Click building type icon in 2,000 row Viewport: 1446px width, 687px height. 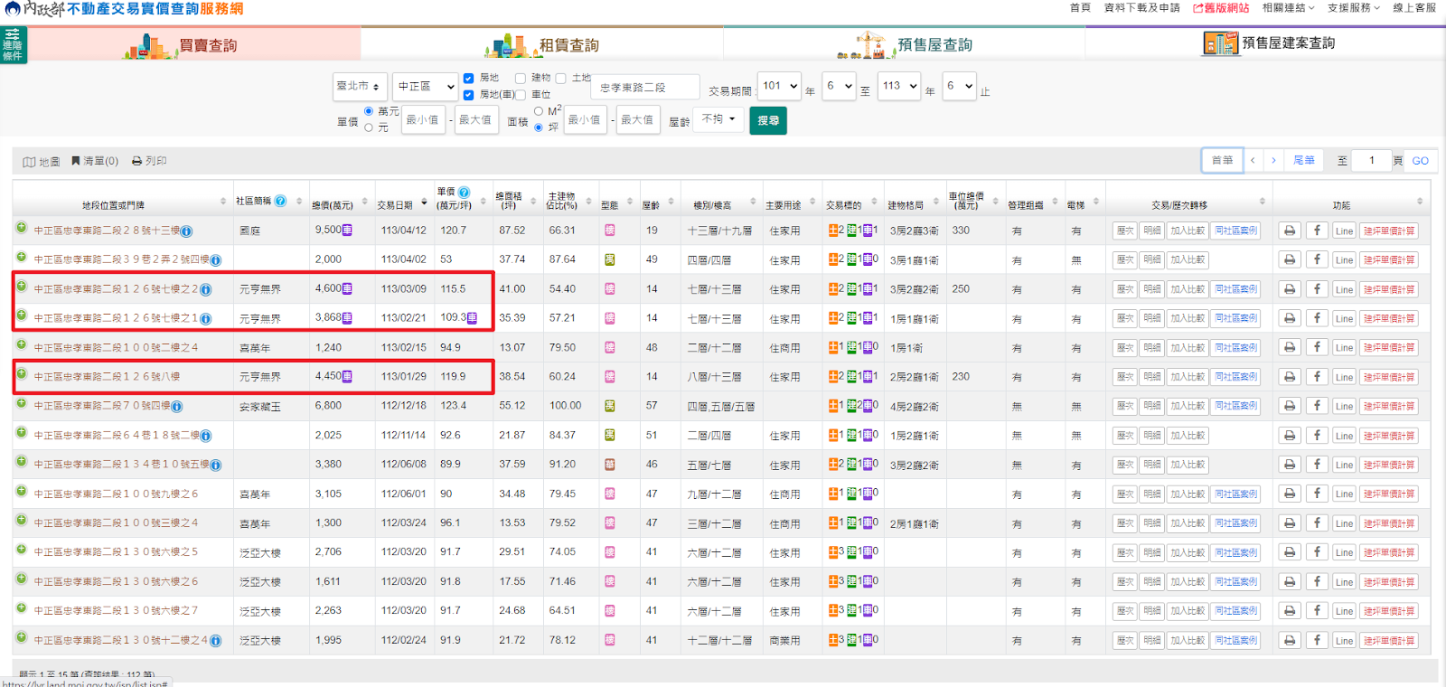click(610, 259)
